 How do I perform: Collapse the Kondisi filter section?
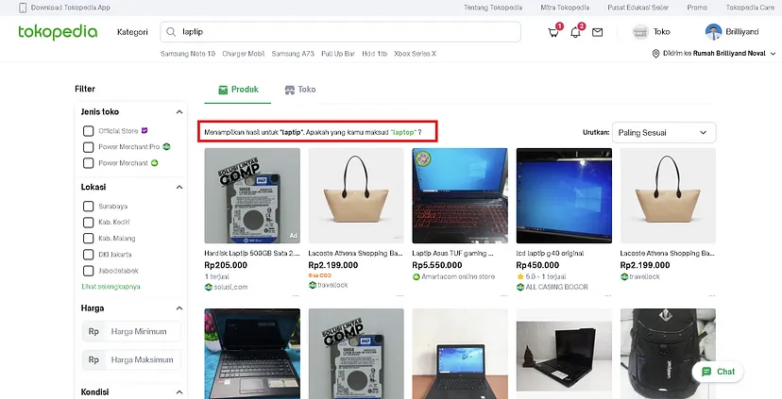(x=179, y=392)
